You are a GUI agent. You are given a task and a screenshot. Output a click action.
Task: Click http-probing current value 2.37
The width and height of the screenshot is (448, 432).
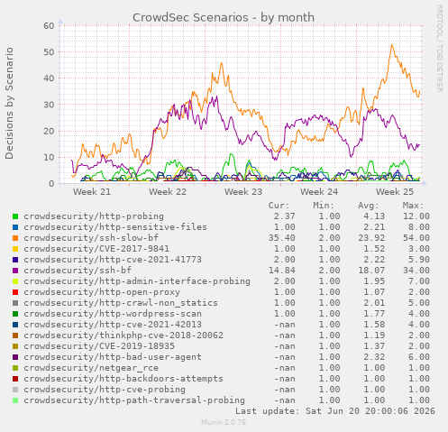[x=285, y=216]
